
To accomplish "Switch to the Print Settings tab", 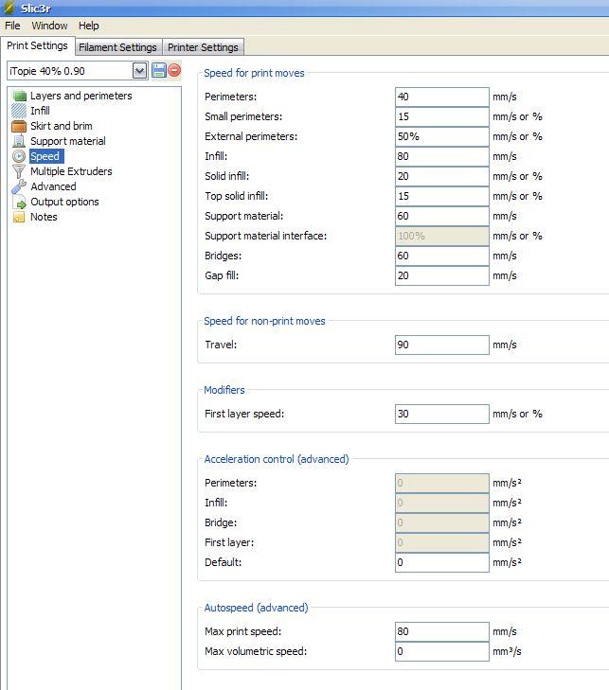I will [x=38, y=45].
